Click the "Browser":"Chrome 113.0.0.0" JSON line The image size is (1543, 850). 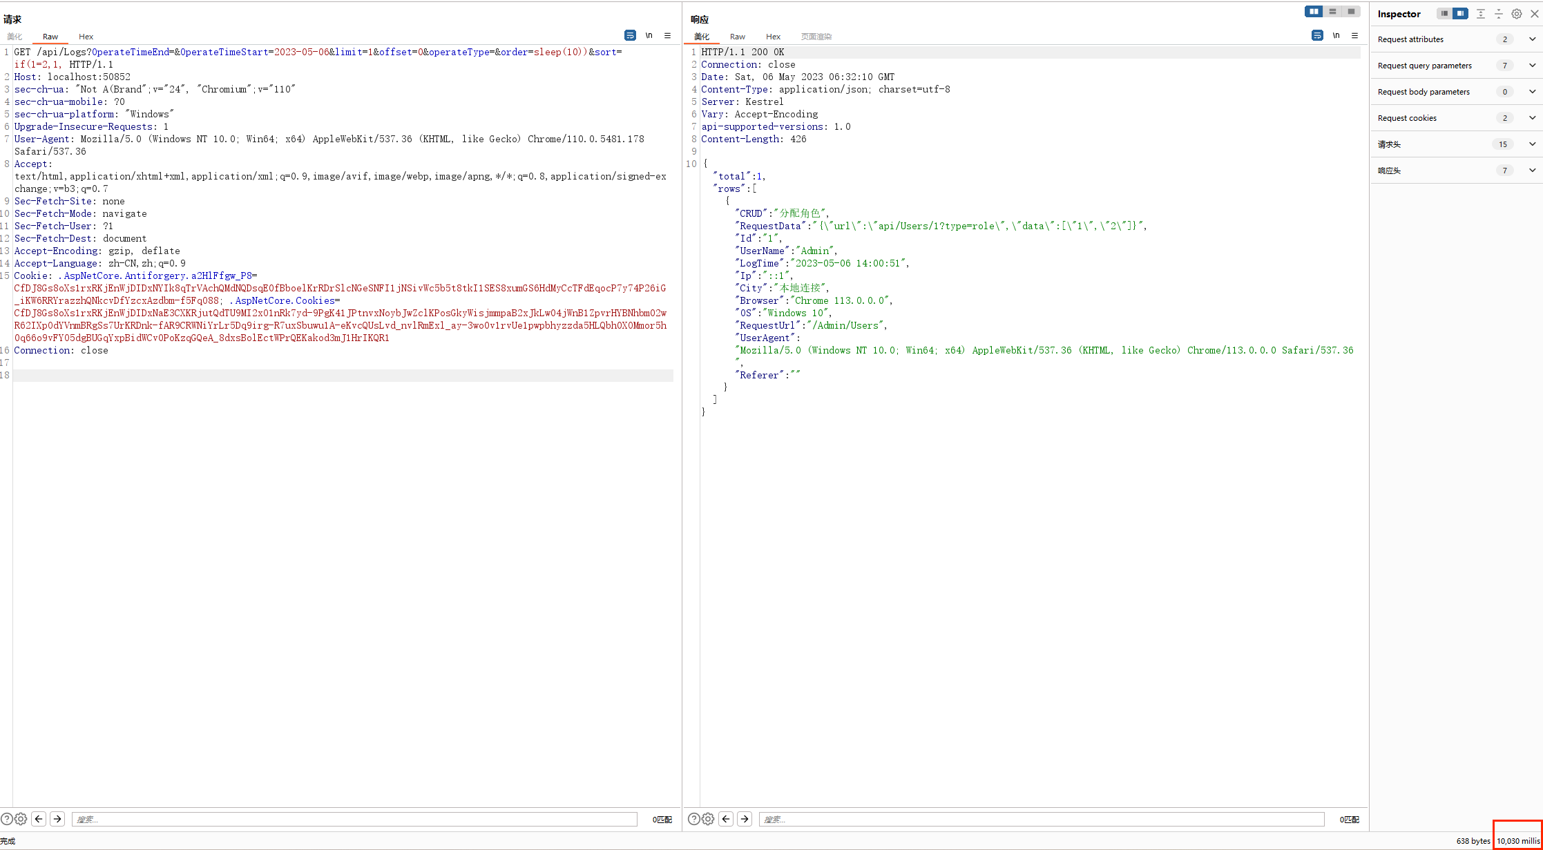[814, 300]
